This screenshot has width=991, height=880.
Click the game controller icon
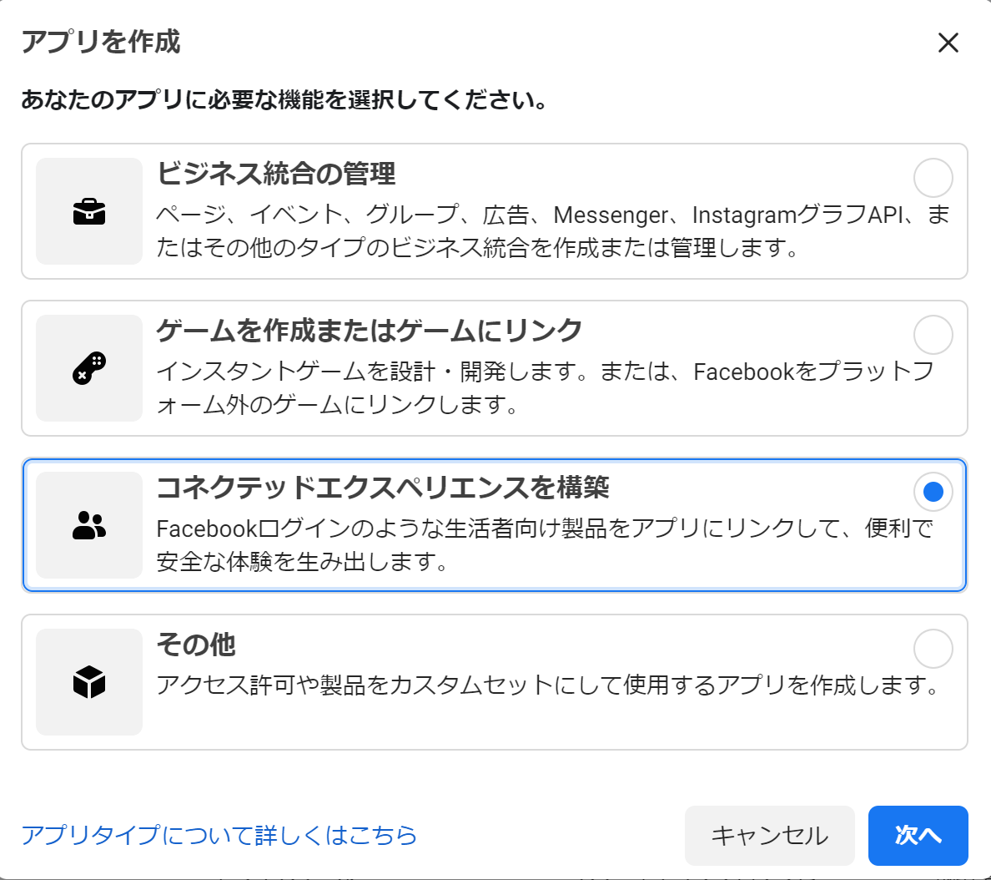pos(89,368)
